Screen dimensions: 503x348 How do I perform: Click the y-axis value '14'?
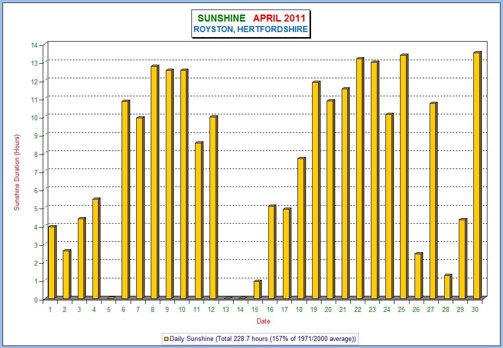pyautogui.click(x=34, y=46)
